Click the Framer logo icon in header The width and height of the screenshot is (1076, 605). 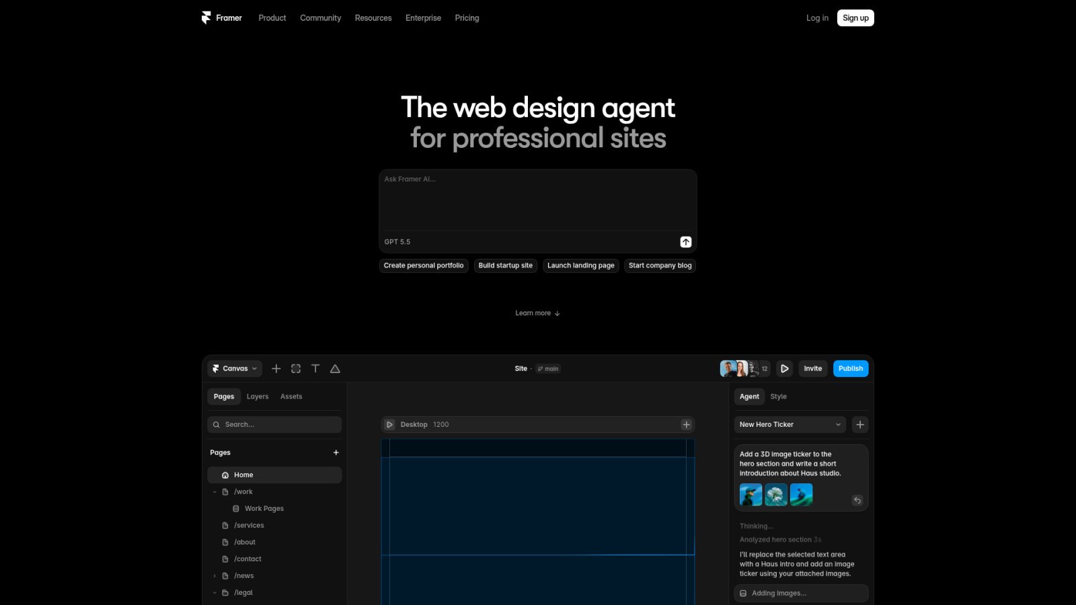point(206,18)
